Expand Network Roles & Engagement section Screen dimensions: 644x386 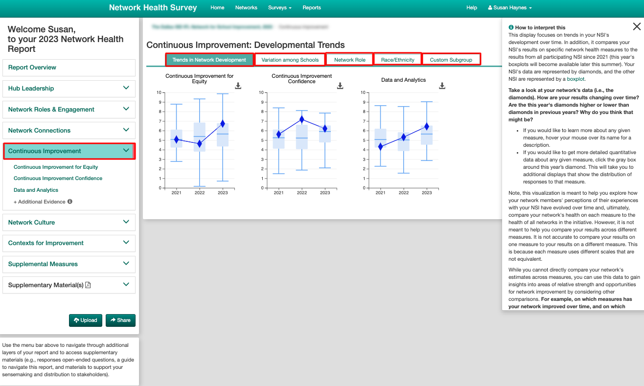click(69, 110)
